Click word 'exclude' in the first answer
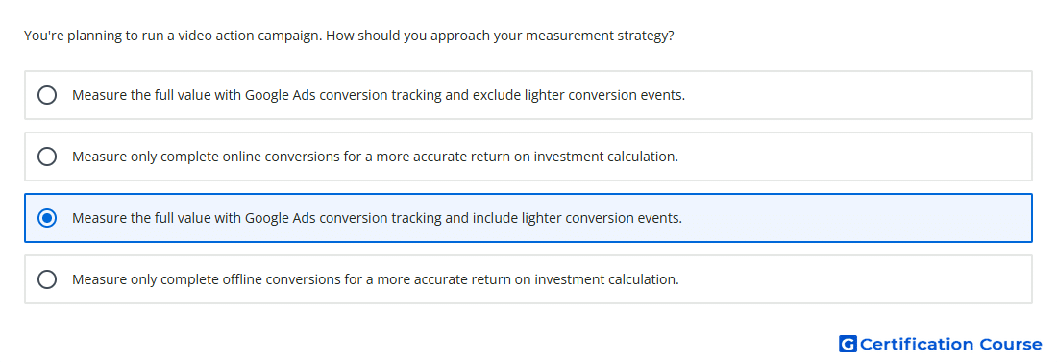Image resolution: width=1057 pixels, height=362 pixels. tap(494, 95)
